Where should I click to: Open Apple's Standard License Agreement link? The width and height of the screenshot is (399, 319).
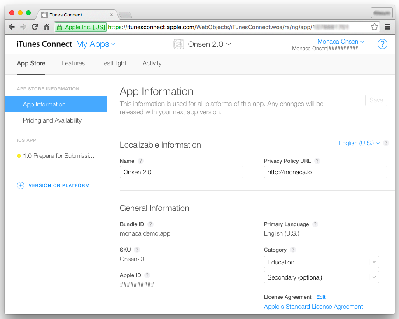click(313, 307)
